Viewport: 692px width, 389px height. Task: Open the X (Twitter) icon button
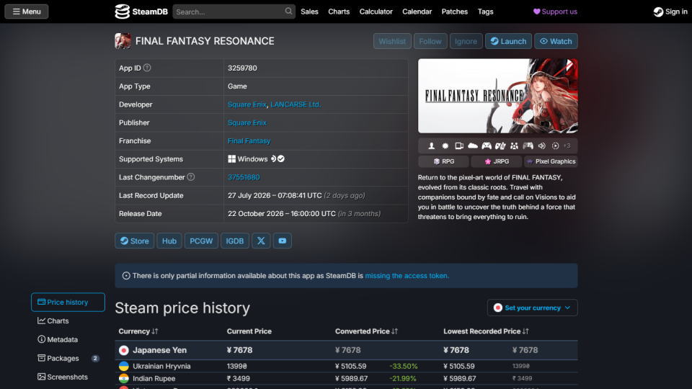pyautogui.click(x=261, y=241)
